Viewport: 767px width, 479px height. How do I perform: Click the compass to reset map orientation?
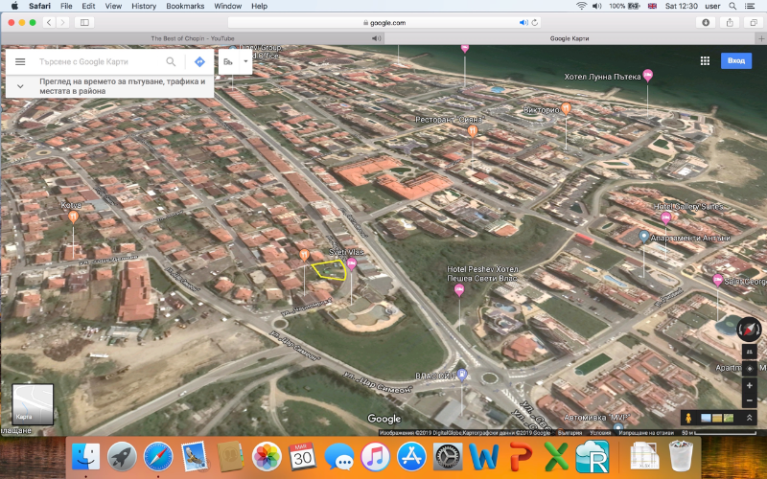click(x=748, y=329)
